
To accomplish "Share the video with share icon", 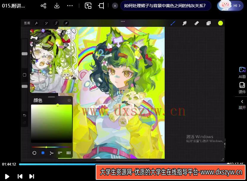I will click(x=43, y=6).
